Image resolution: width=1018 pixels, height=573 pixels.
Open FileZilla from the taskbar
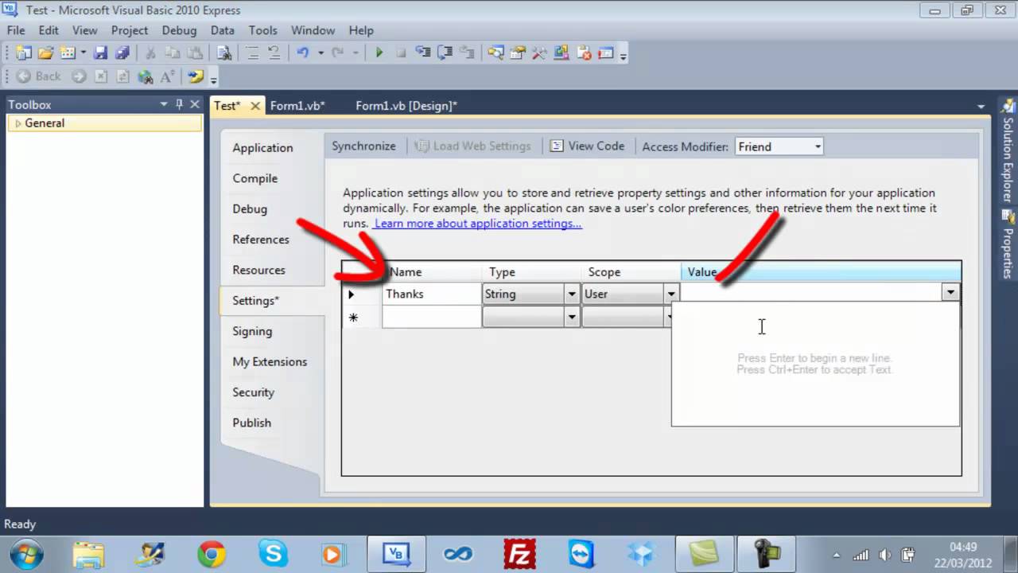pyautogui.click(x=520, y=554)
